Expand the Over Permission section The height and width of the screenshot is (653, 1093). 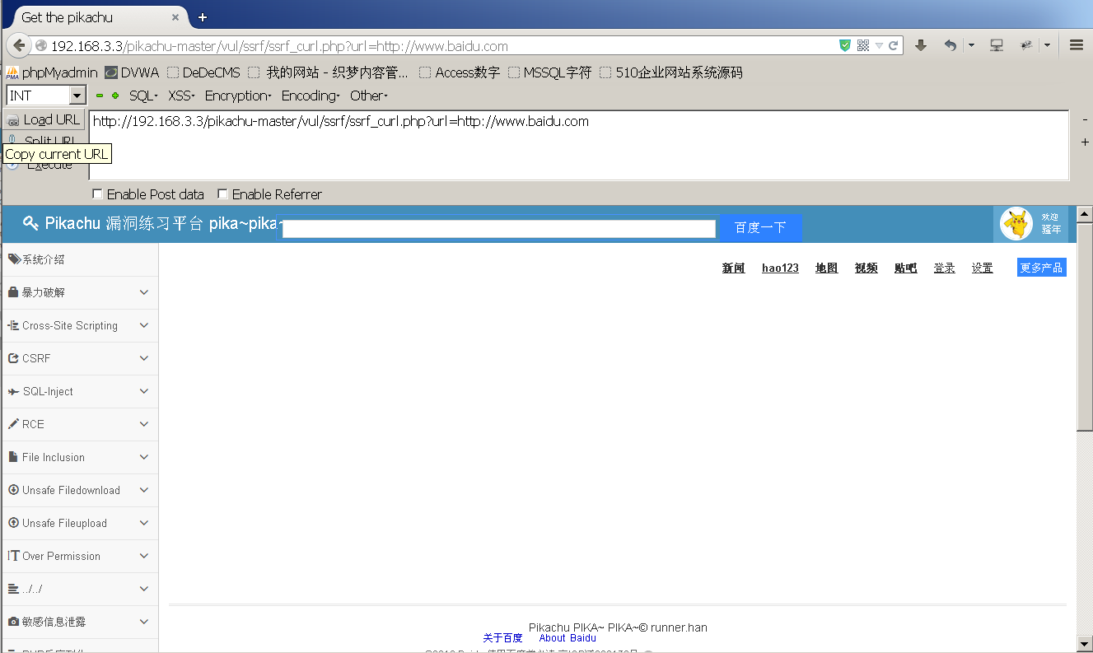pos(80,556)
